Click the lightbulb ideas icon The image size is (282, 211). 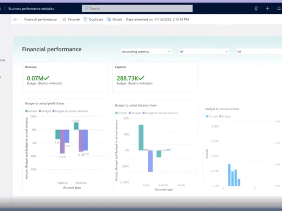click(256, 8)
